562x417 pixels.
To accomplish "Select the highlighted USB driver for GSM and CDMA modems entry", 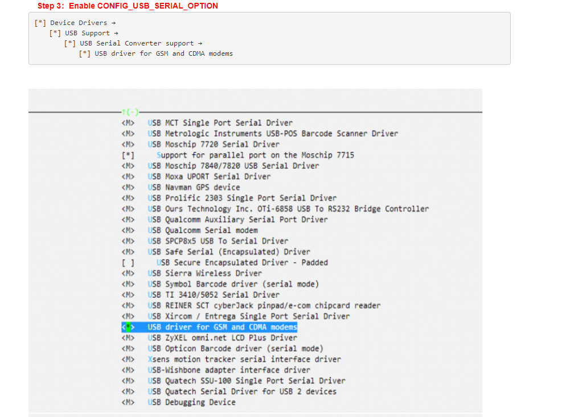I will tap(210, 327).
